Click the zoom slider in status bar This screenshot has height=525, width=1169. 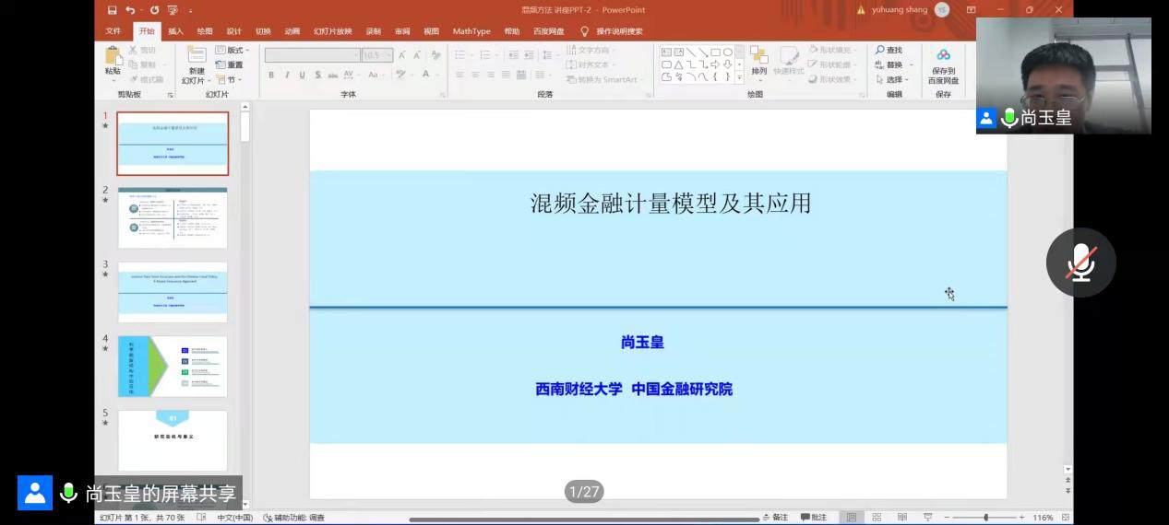[x=986, y=518]
